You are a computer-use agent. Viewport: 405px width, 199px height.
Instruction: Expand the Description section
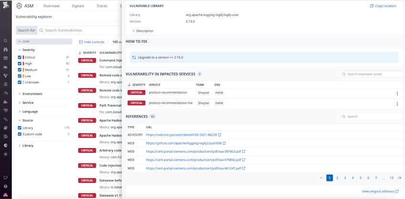142,31
